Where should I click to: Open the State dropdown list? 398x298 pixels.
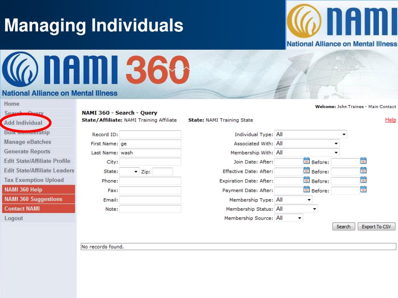(129, 172)
